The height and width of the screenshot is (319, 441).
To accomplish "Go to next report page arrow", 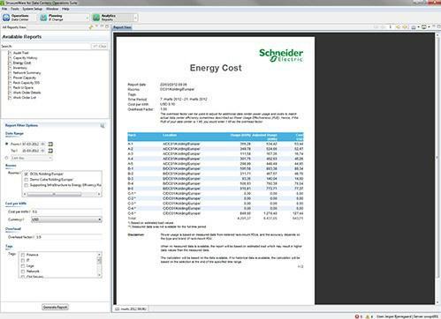I will tap(398, 27).
